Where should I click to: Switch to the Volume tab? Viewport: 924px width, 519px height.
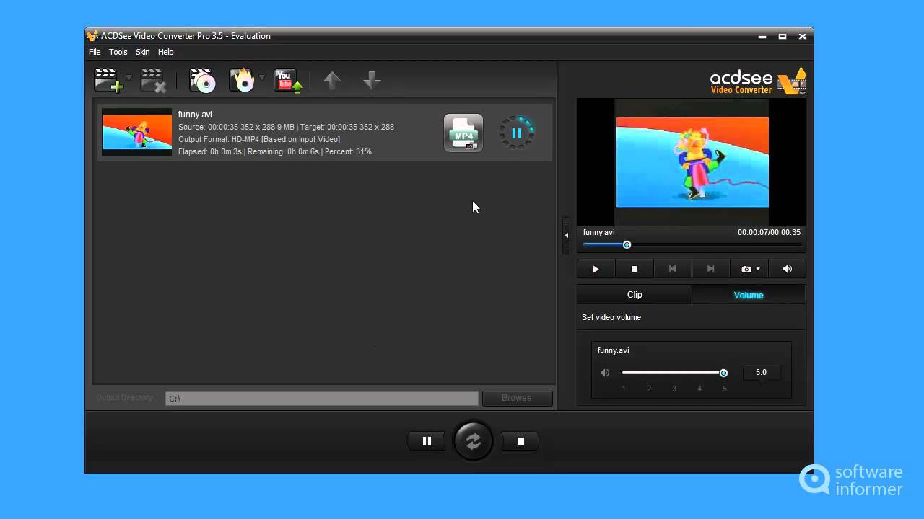pos(749,295)
